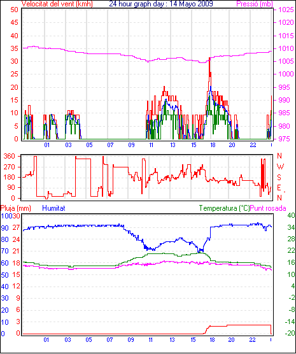296x354 pixels.
Task: Click the 'Humitat' legend label
Action: (x=53, y=208)
